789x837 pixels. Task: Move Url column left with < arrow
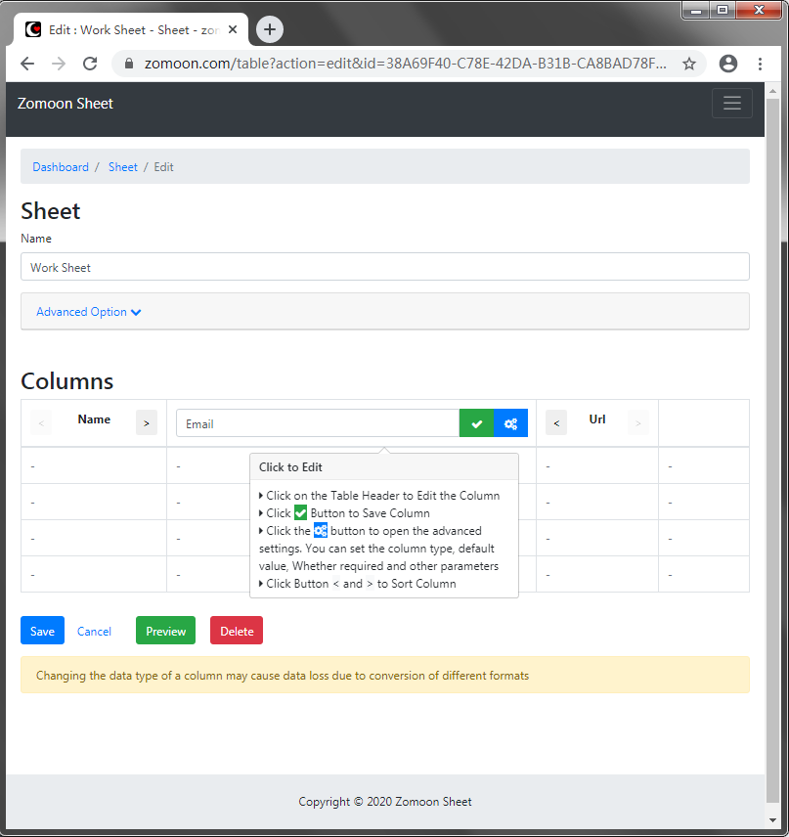point(556,422)
